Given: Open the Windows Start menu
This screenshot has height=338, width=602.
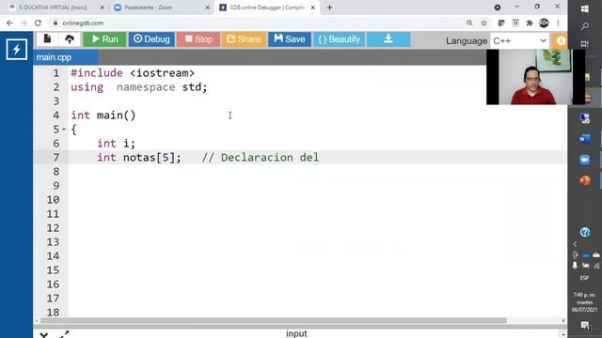Looking at the screenshot, I should pyautogui.click(x=585, y=8).
